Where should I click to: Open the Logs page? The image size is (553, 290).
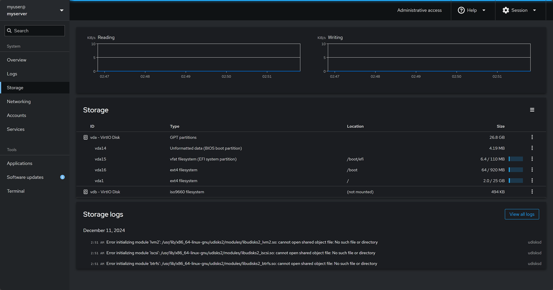pyautogui.click(x=35, y=74)
